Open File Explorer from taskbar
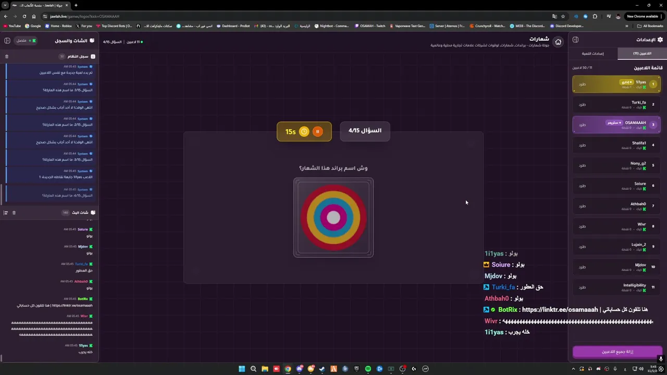The width and height of the screenshot is (667, 375). [x=265, y=369]
